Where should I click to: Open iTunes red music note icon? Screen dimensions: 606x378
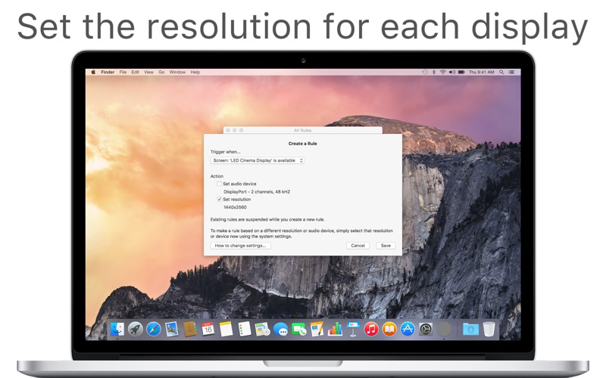(x=371, y=329)
